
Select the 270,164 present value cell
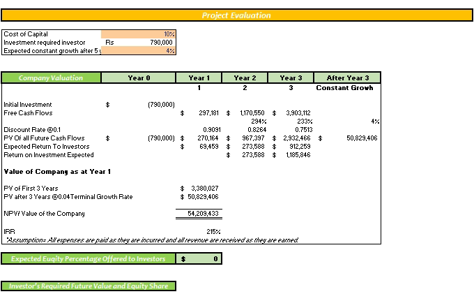point(199,138)
